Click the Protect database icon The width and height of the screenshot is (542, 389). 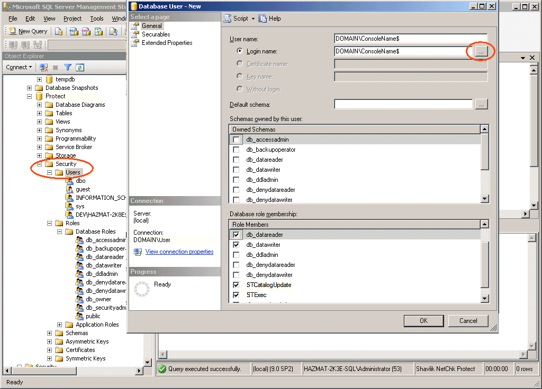click(39, 96)
